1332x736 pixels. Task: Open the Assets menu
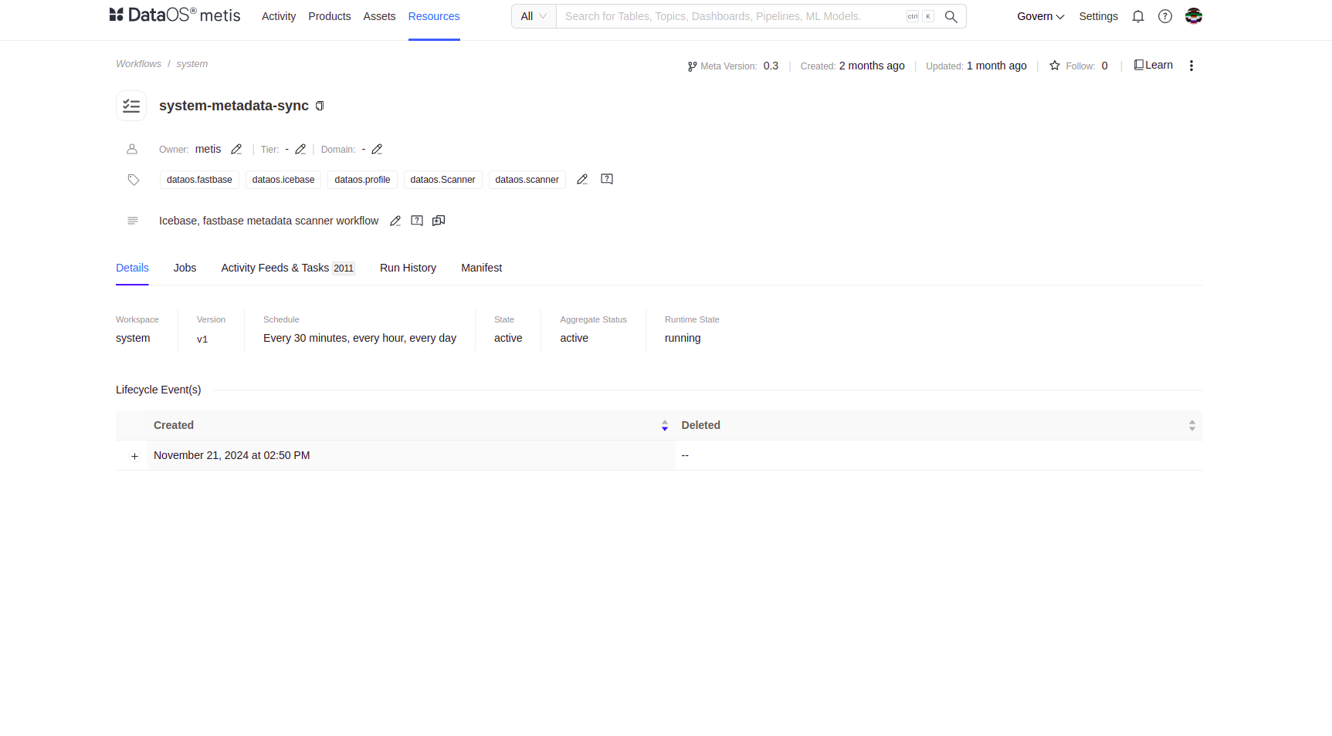click(379, 16)
